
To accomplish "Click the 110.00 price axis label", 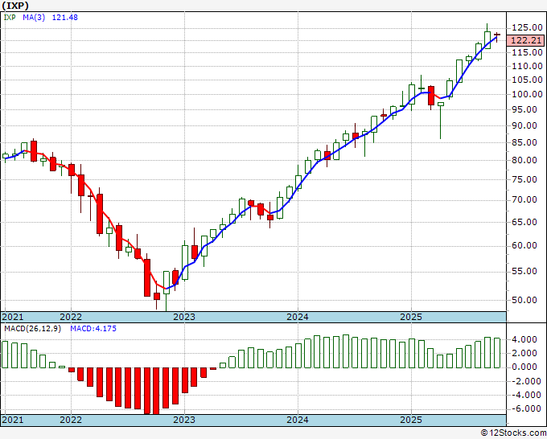I will [527, 66].
